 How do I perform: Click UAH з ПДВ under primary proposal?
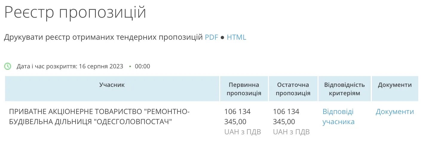(x=243, y=132)
